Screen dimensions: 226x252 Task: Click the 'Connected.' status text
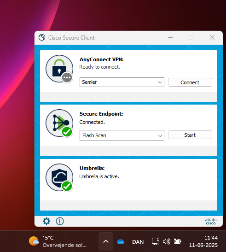[x=92, y=122]
